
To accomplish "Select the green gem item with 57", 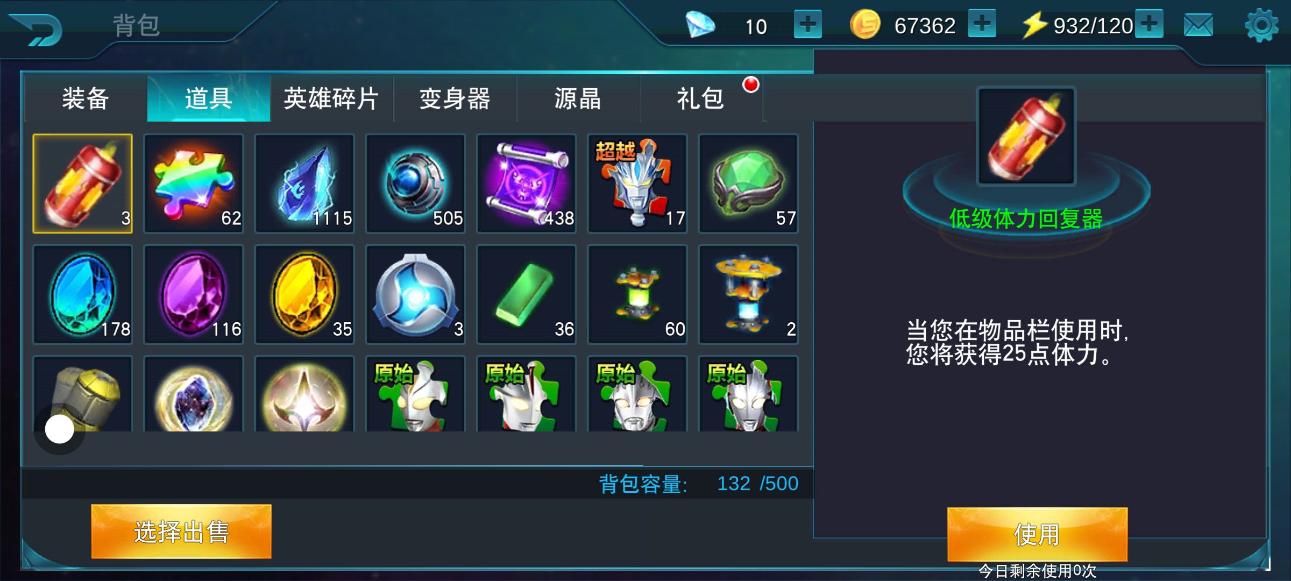I will 748,183.
